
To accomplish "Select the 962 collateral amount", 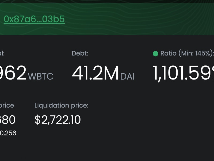I will tap(13, 73).
